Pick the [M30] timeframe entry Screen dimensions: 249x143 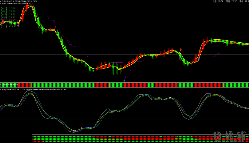(x=8, y=17)
